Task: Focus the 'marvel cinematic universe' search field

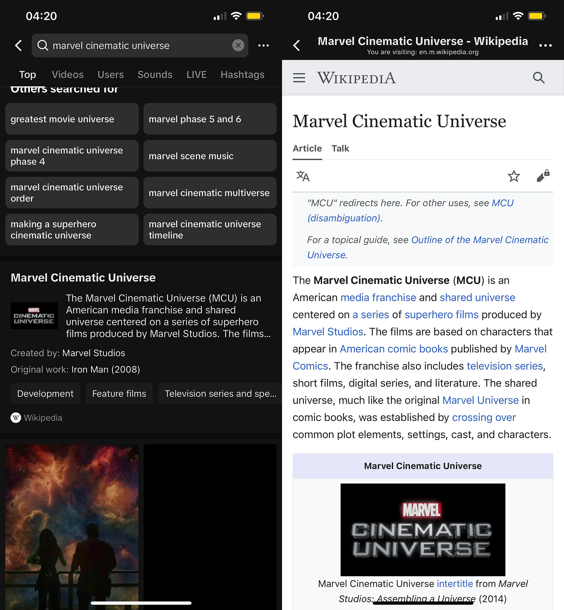Action: coord(140,45)
